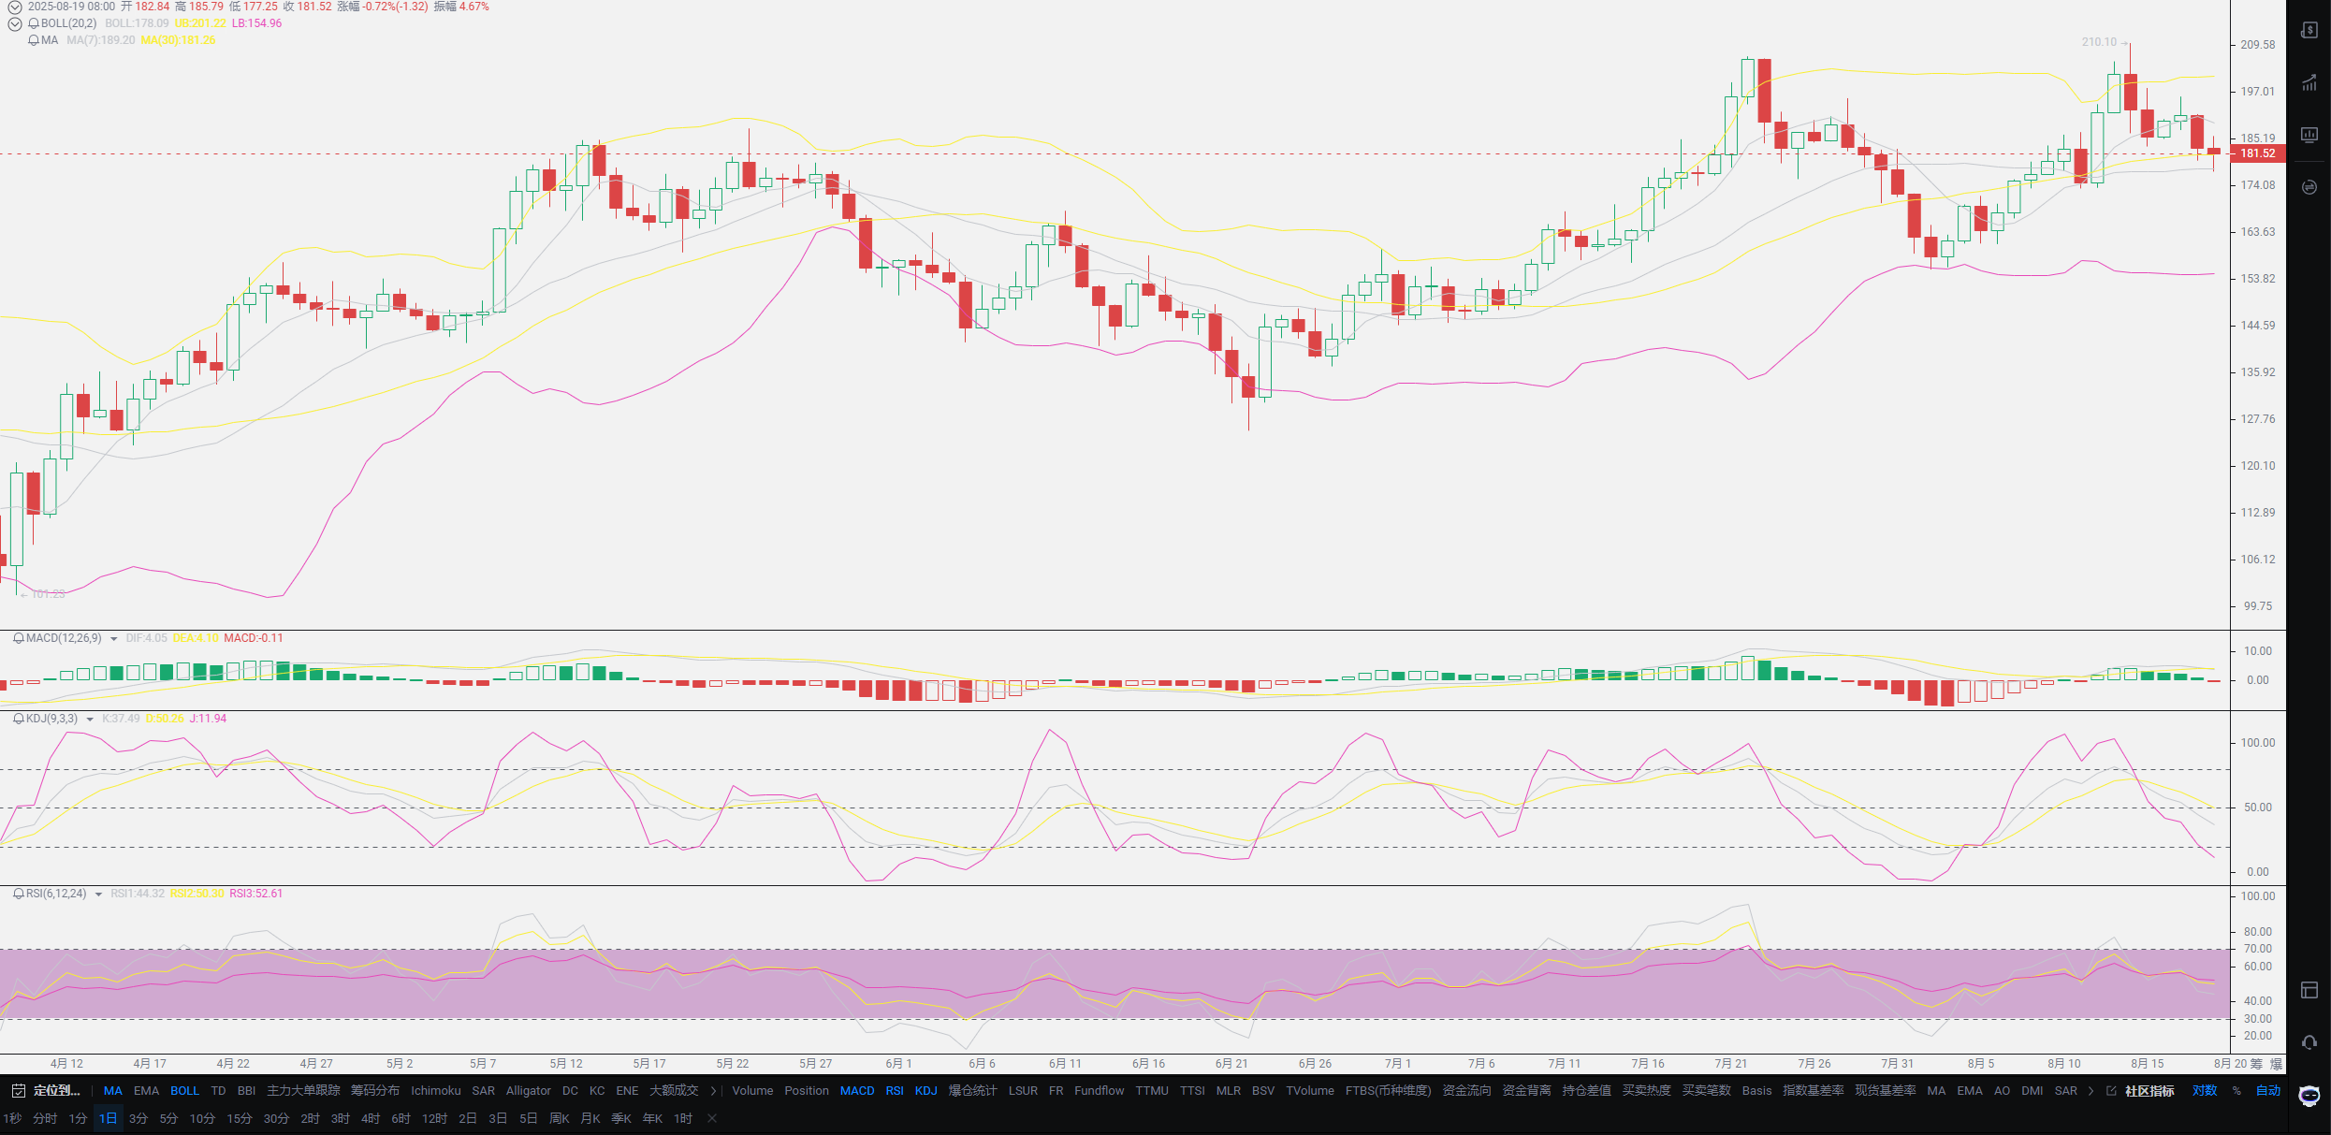This screenshot has width=2331, height=1135.
Task: Open the bar chart signal icon in right sidebar
Action: pyautogui.click(x=2309, y=82)
